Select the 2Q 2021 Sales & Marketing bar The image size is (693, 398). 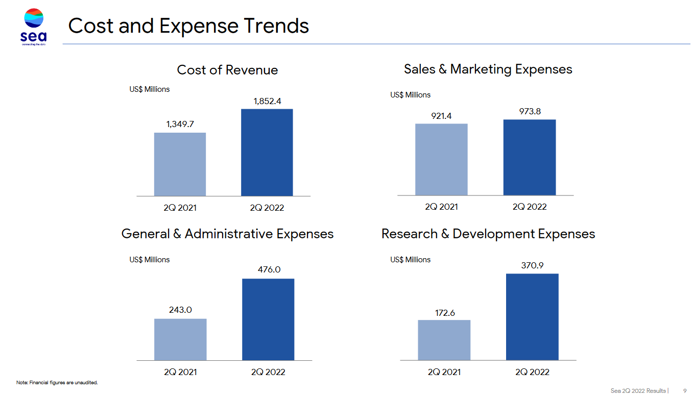[x=441, y=159]
